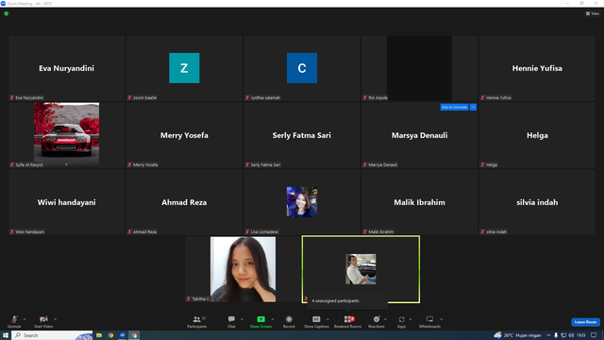Click the blue C avatar of cynthia salamah

pos(302,68)
